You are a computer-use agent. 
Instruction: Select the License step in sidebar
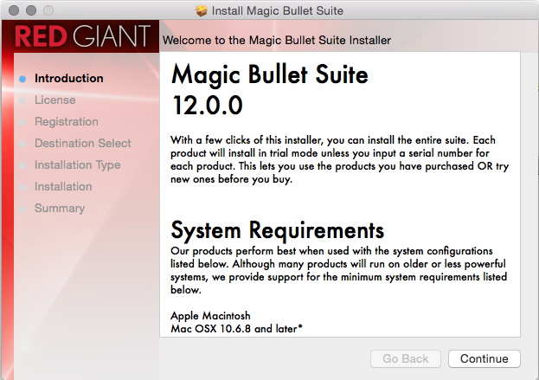tap(55, 100)
